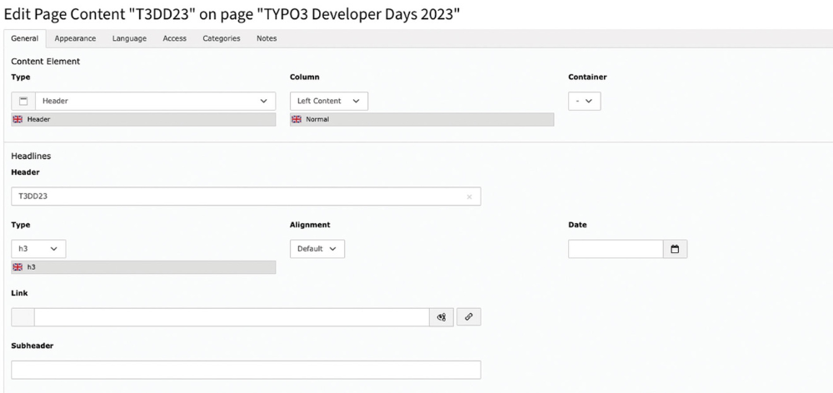Open the Container dropdown

point(584,101)
